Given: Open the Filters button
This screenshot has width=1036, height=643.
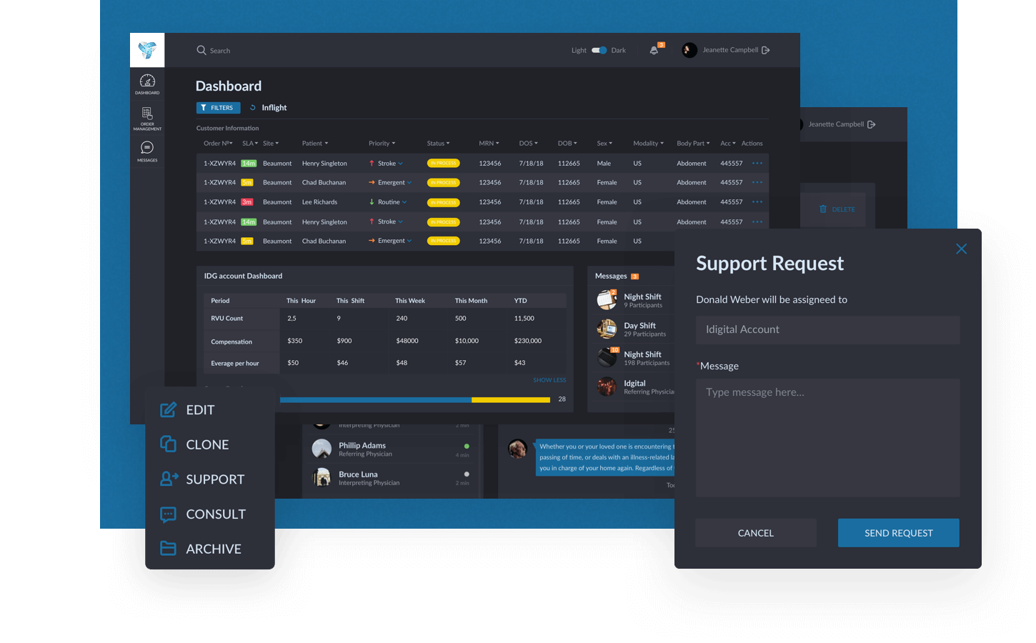Looking at the screenshot, I should (218, 108).
